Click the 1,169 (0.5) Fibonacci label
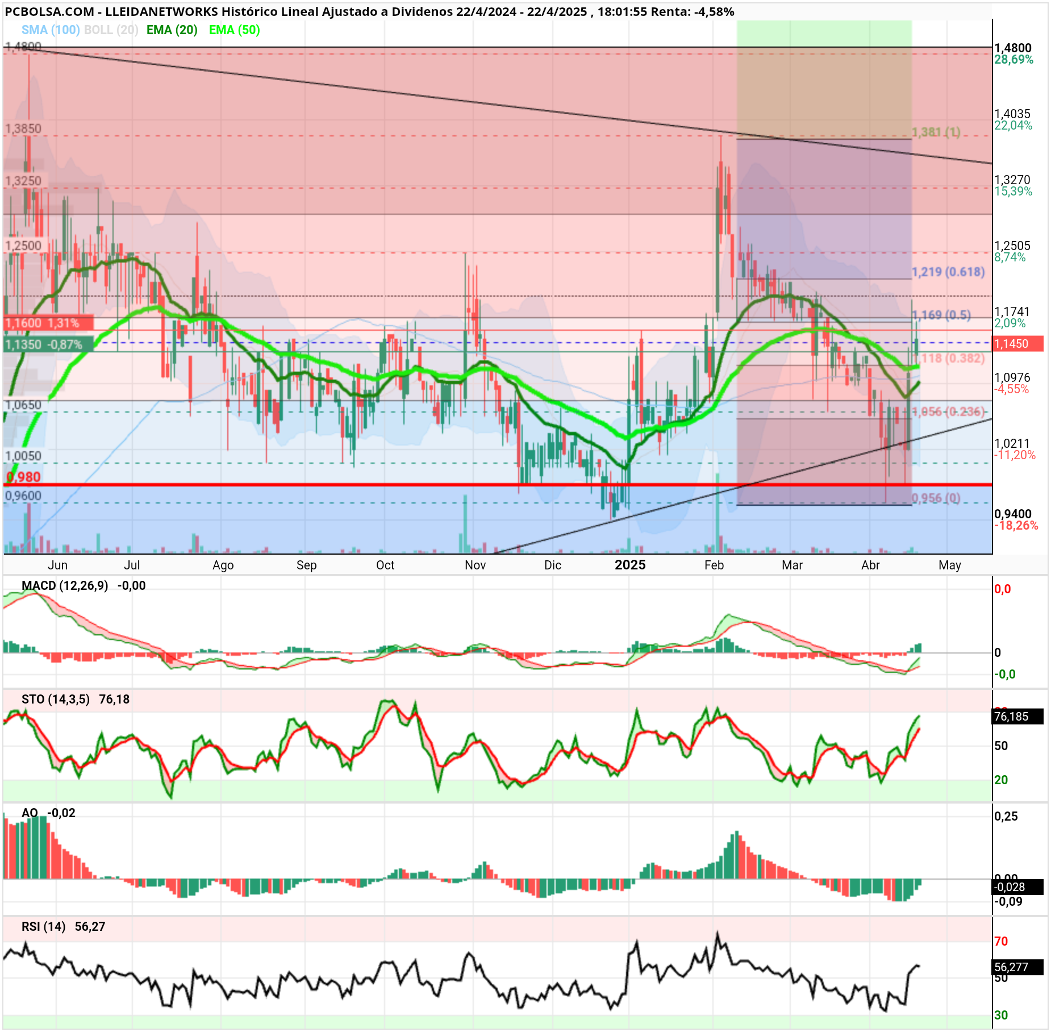This screenshot has width=1051, height=1032. pyautogui.click(x=942, y=315)
